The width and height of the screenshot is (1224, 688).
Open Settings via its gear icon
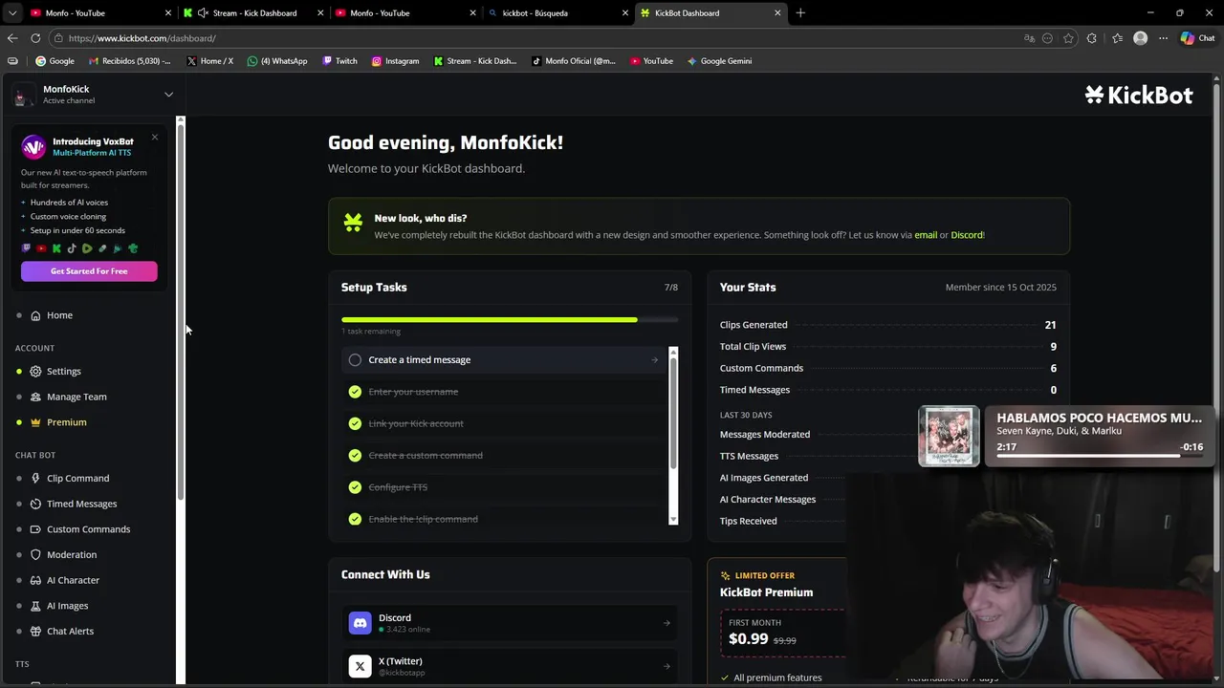tap(35, 371)
